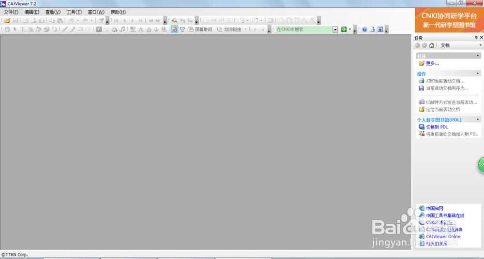484x259 pixels.
Task: Click the Copy toolbar icon
Action: (x=52, y=21)
